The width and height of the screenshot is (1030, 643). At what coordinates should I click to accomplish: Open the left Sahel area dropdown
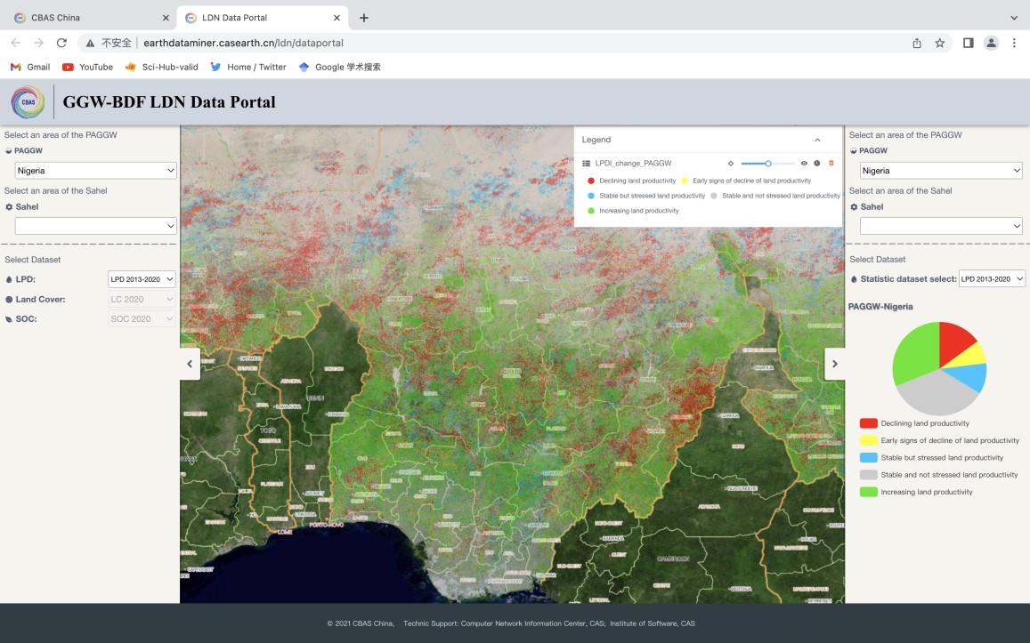click(x=95, y=227)
